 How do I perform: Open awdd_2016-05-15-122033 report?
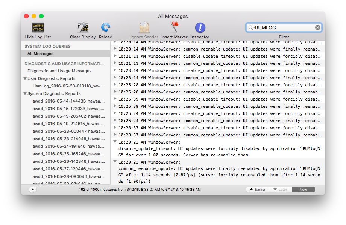[x=68, y=109]
